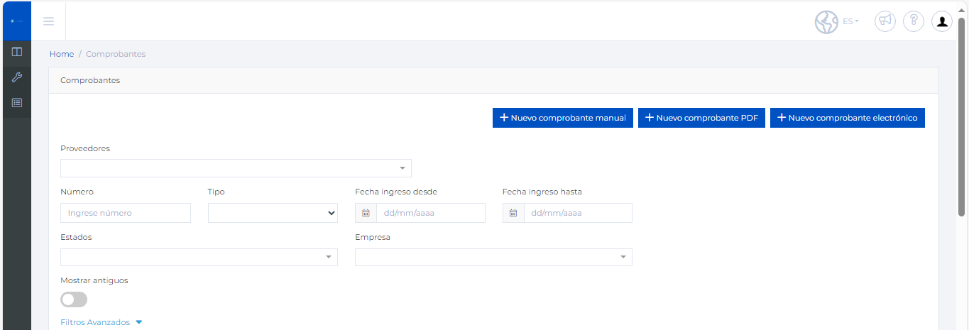Image resolution: width=969 pixels, height=330 pixels.
Task: Click Nuevo comprobante PDF button
Action: [x=701, y=118]
